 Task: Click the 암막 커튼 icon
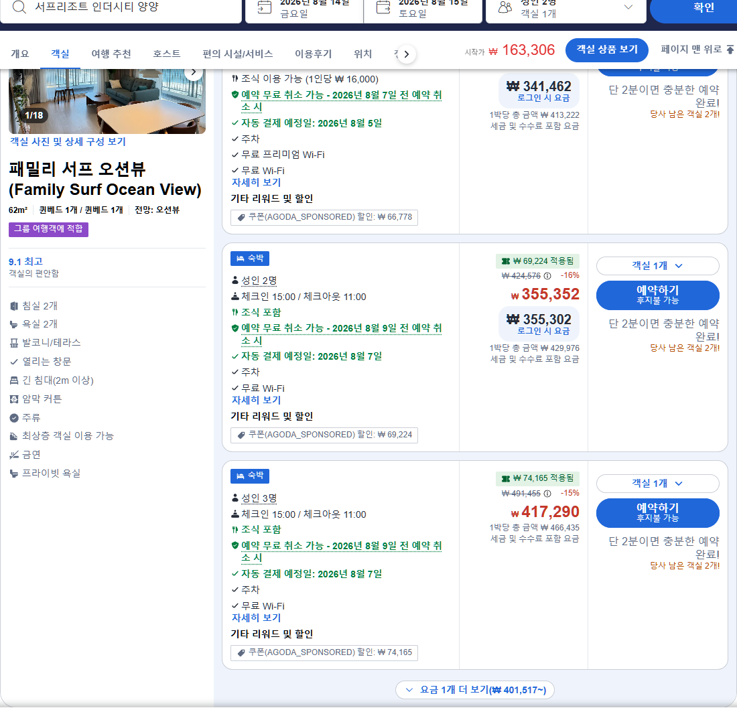tap(14, 399)
